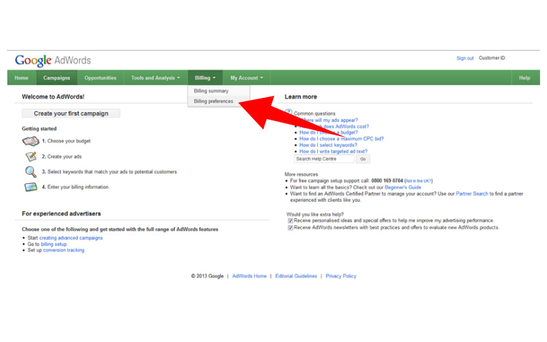
Task: Open the Partner Search link
Action: [472, 194]
